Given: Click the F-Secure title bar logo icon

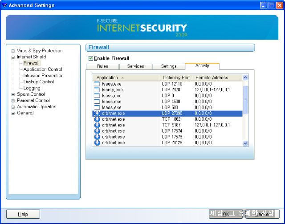Looking at the screenshot, I should pyautogui.click(x=4, y=5).
